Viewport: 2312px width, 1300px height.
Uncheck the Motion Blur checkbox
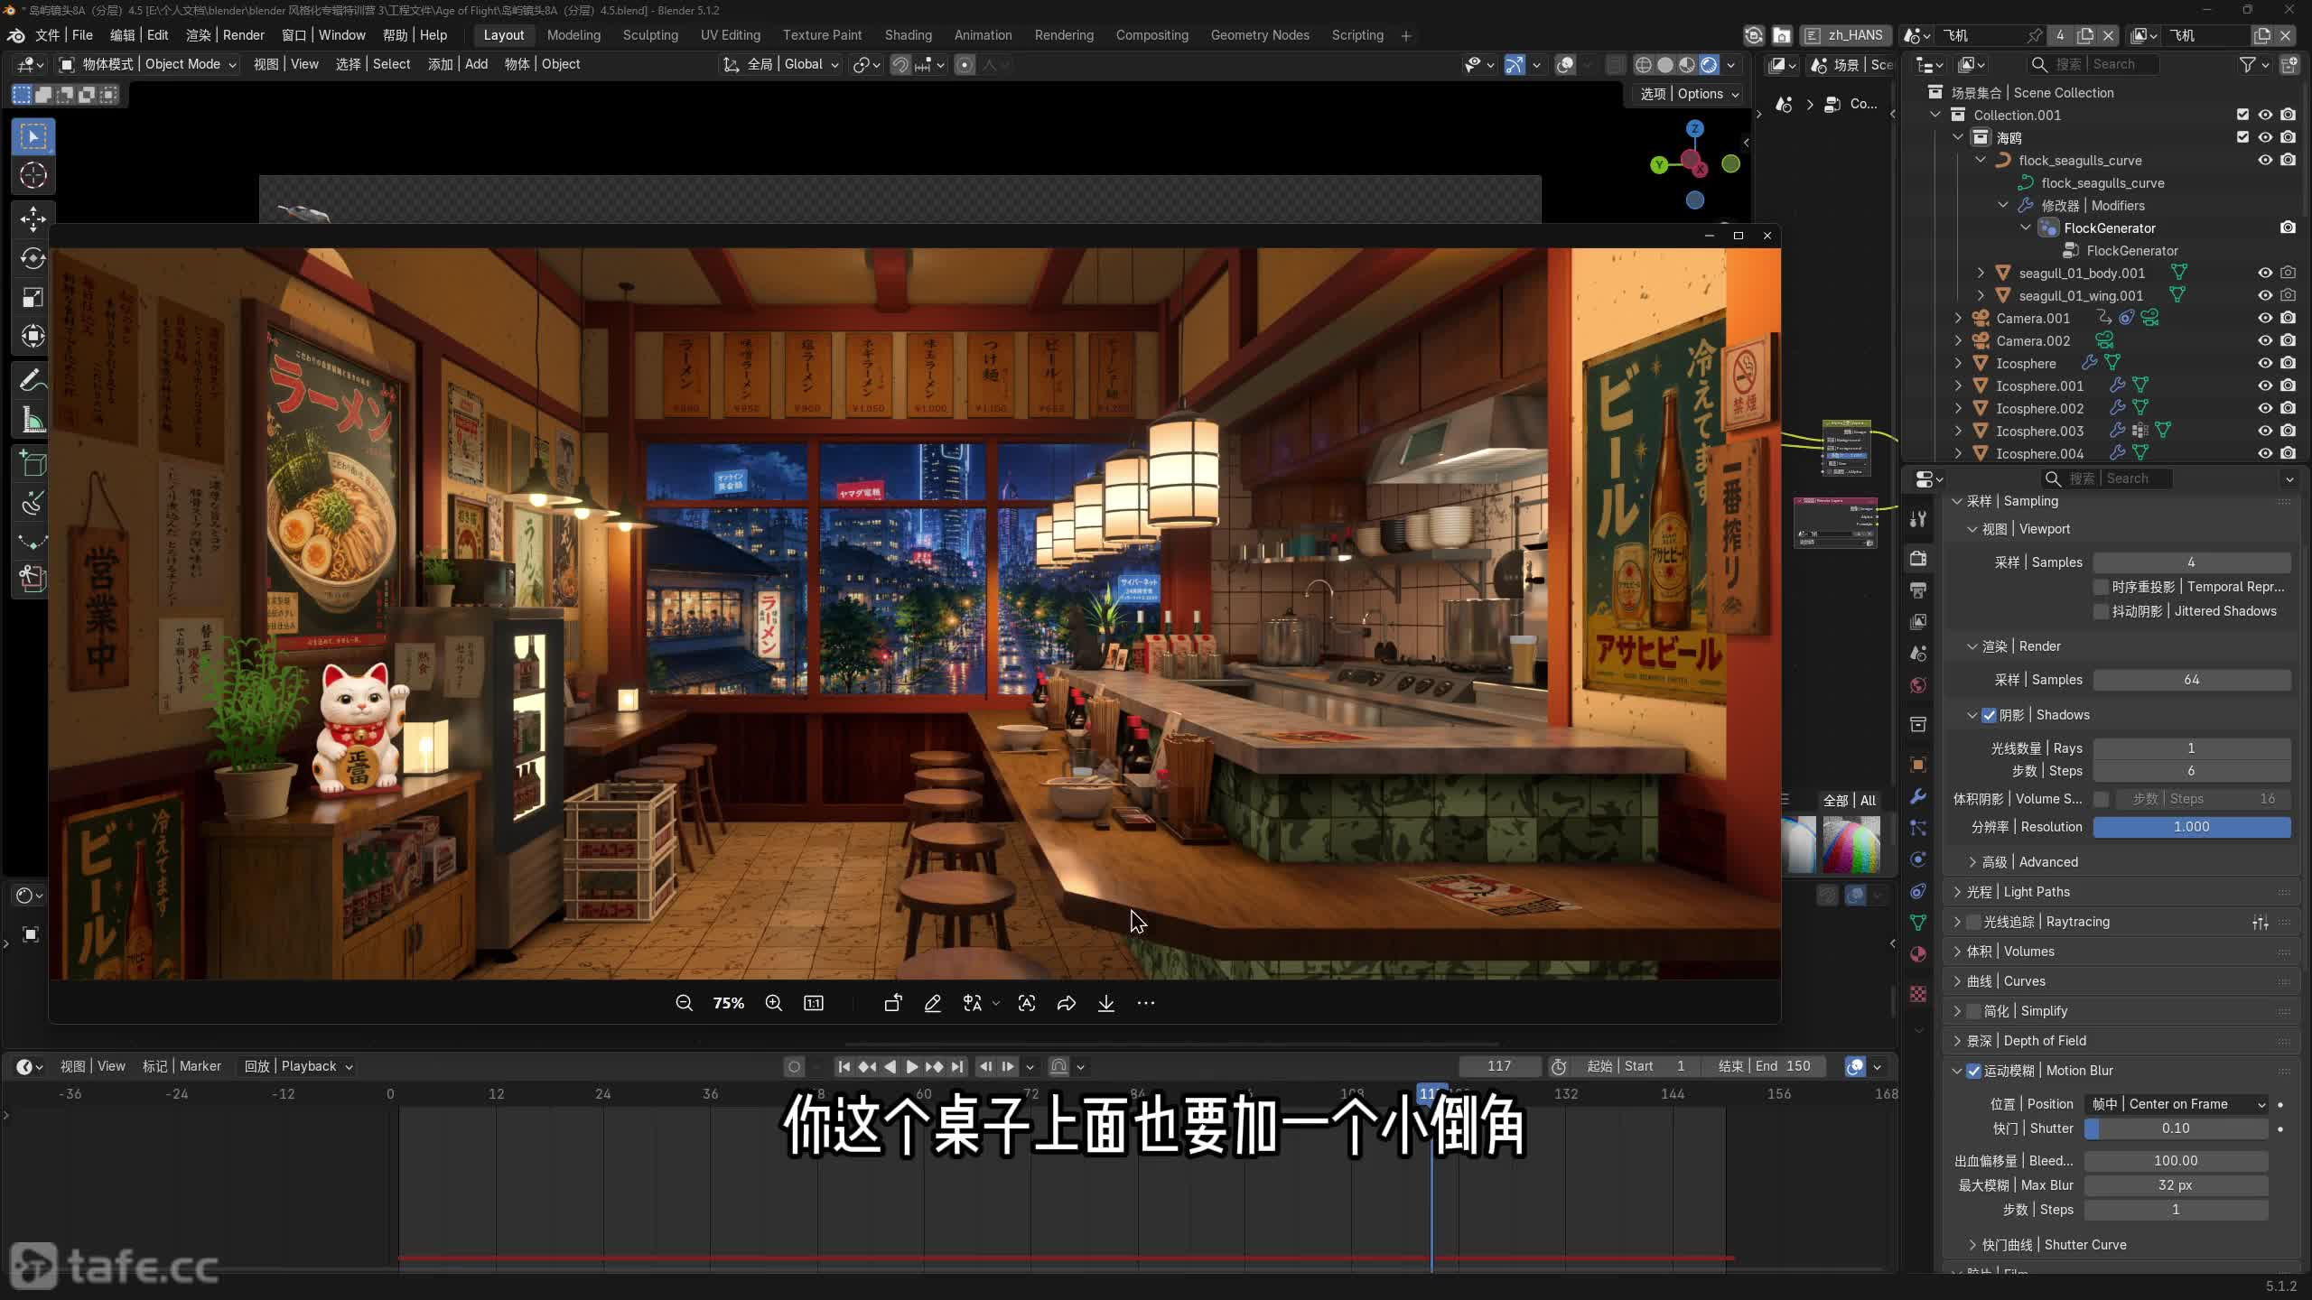pos(1973,1071)
